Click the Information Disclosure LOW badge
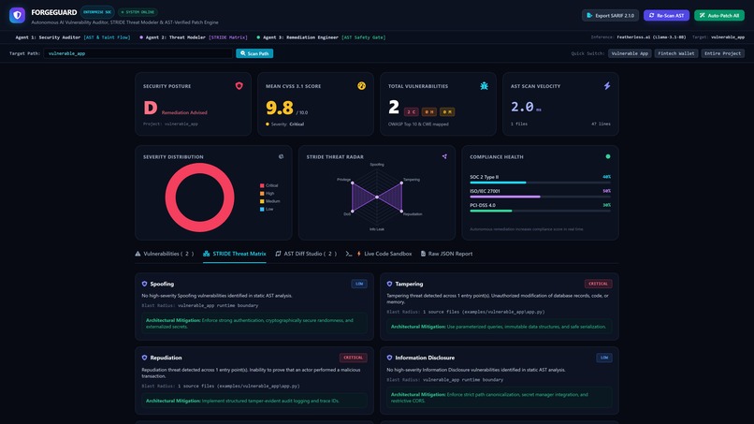754x424 pixels. 604,358
